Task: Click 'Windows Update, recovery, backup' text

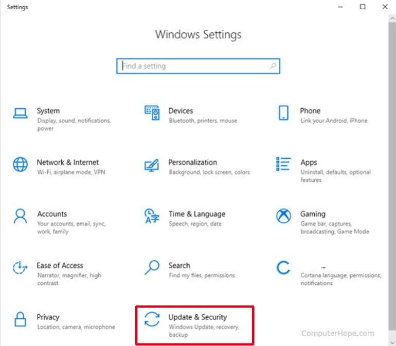Action: [204, 331]
